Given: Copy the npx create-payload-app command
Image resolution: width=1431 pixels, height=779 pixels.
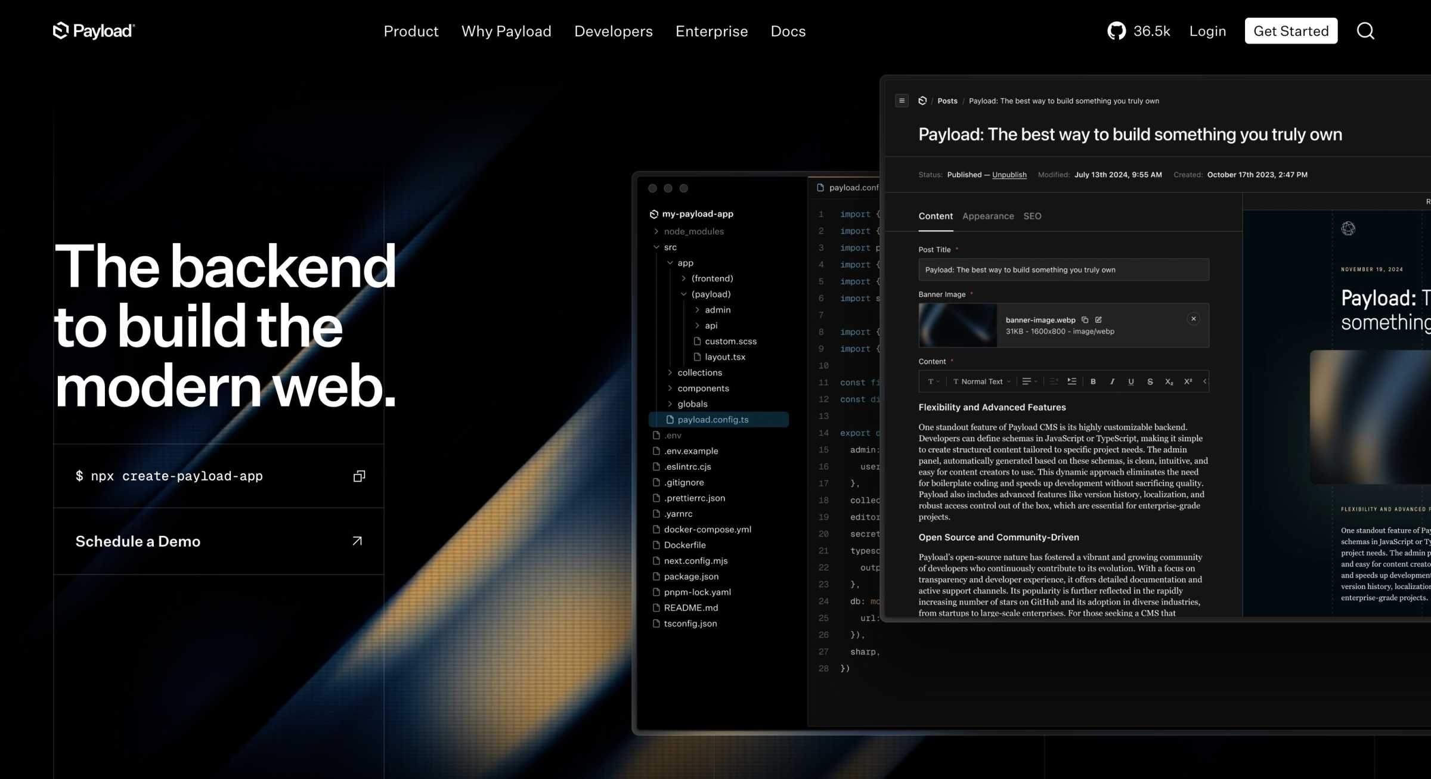Looking at the screenshot, I should tap(359, 476).
